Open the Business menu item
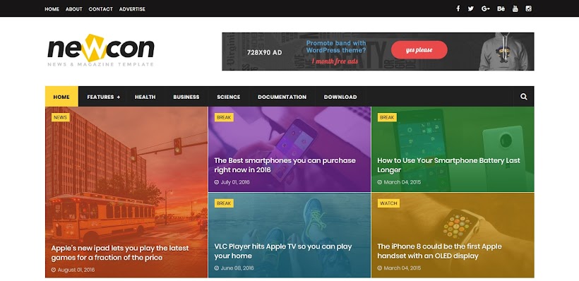 tap(186, 97)
